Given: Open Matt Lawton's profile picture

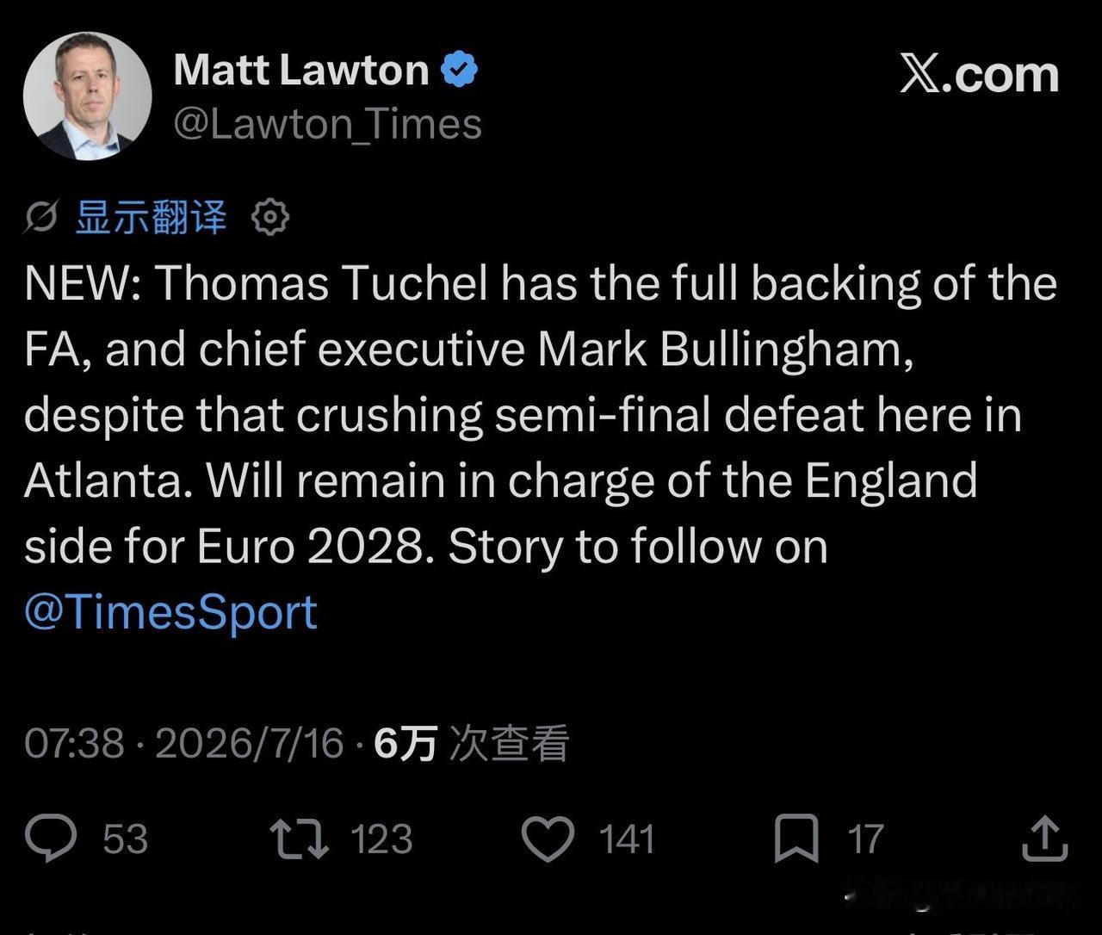Looking at the screenshot, I should click(88, 96).
